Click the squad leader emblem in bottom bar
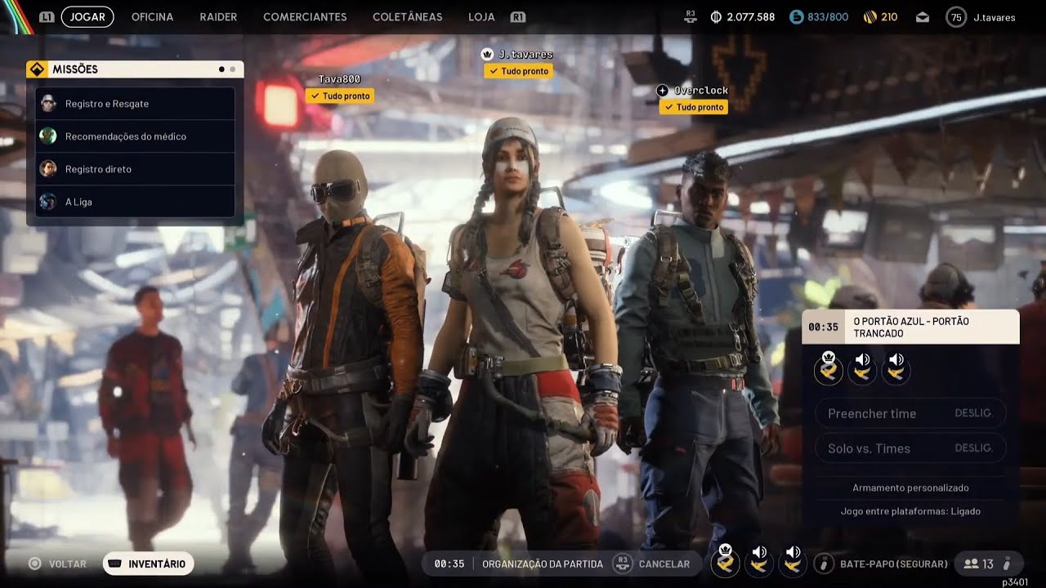This screenshot has width=1046, height=588. pyautogui.click(x=725, y=562)
